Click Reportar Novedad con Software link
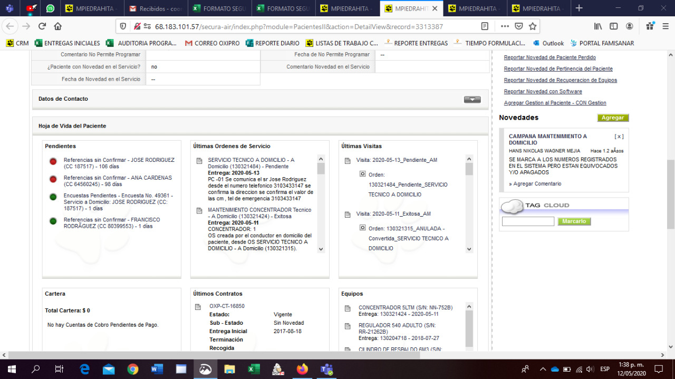Image resolution: width=675 pixels, height=379 pixels. [543, 92]
